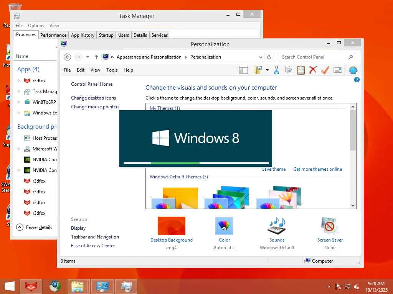Click the folder options icon in toolbar
This screenshot has width=393, height=294.
(x=258, y=70)
